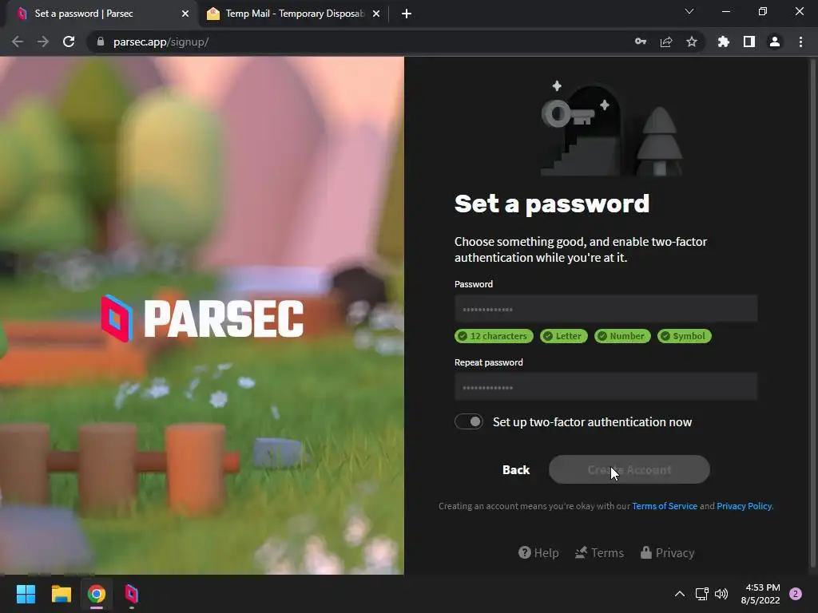Share this page via share icon
The width and height of the screenshot is (818, 613).
(x=666, y=42)
